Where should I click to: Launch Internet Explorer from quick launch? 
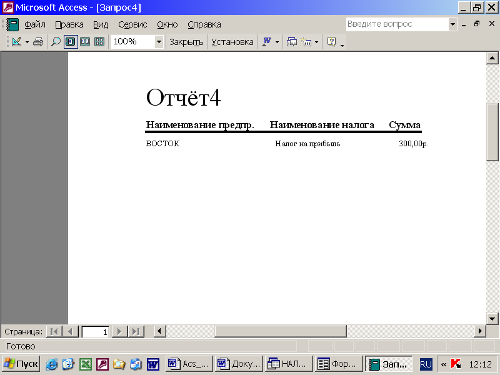click(52, 364)
